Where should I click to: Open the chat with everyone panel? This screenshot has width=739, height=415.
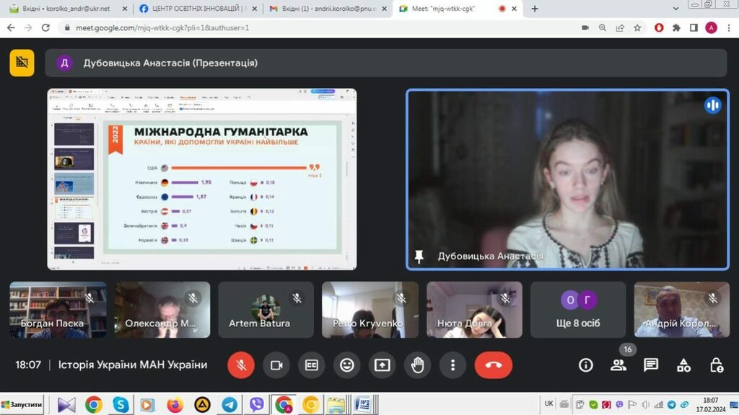(651, 365)
